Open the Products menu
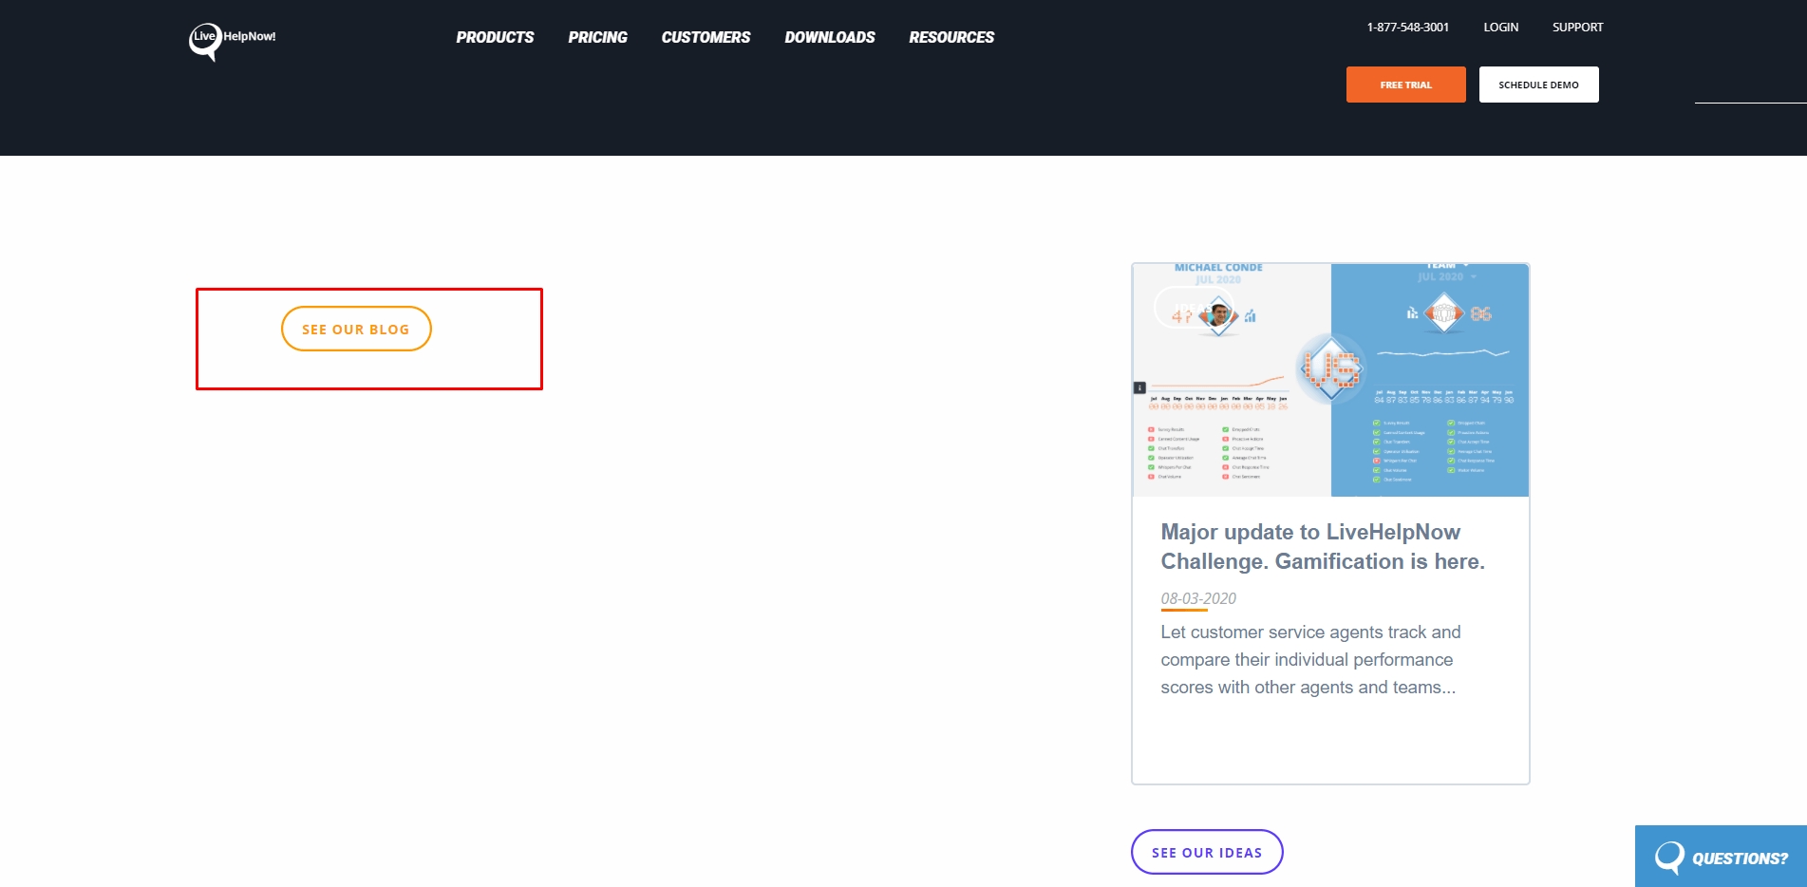This screenshot has width=1807, height=887. [x=495, y=37]
